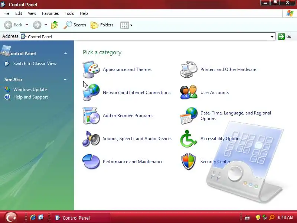297x223 pixels.
Task: Open the Edit menu
Action: coord(19,13)
